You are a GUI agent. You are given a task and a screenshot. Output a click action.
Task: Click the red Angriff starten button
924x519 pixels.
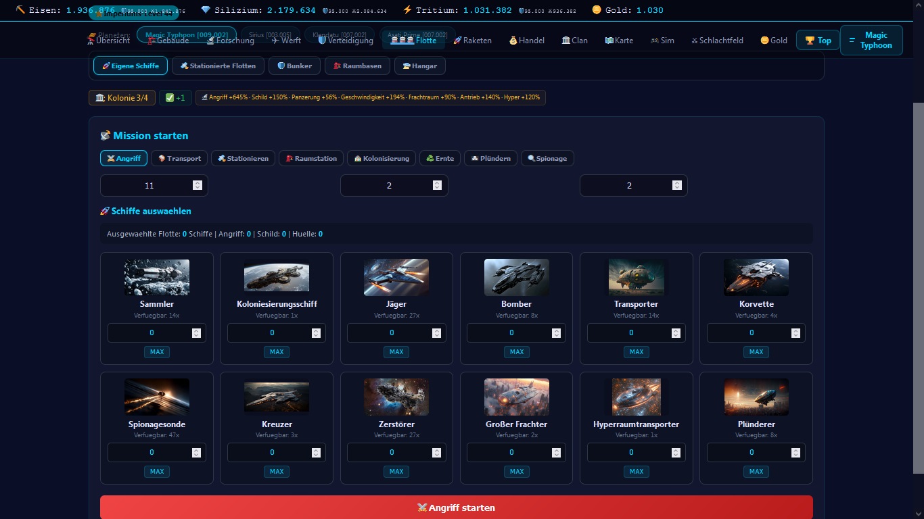tap(457, 508)
